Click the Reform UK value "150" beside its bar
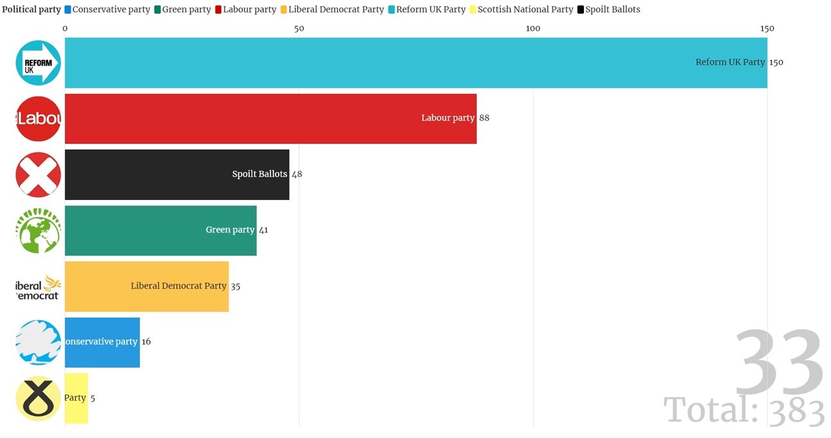Image resolution: width=831 pixels, height=438 pixels. pos(776,62)
